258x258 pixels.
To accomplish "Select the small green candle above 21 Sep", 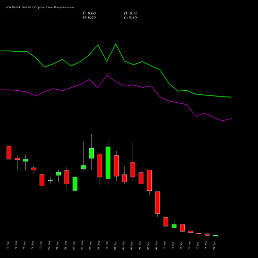I will [x=215, y=236].
